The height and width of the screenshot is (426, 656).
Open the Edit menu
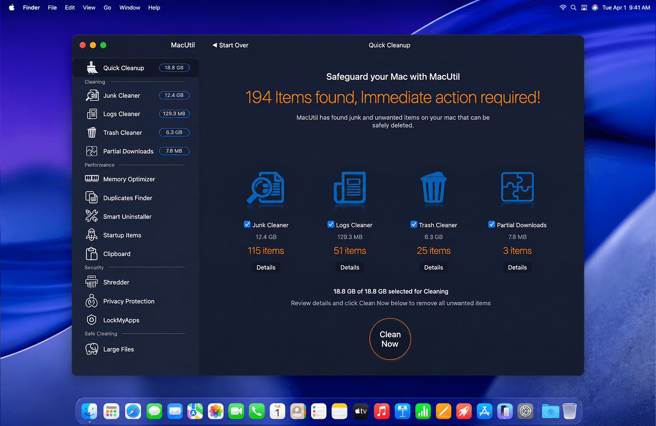70,8
